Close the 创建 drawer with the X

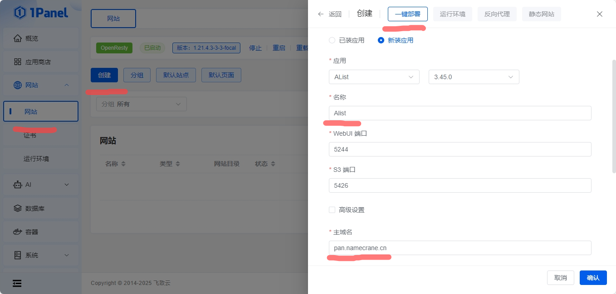pyautogui.click(x=600, y=14)
